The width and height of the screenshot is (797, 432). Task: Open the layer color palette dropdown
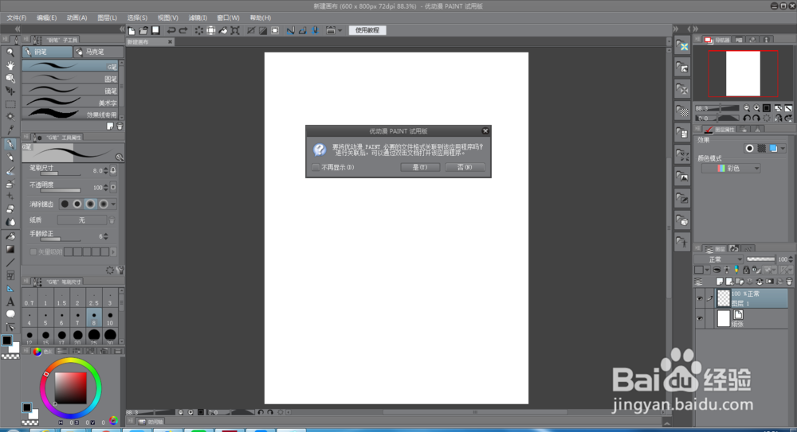pyautogui.click(x=706, y=270)
